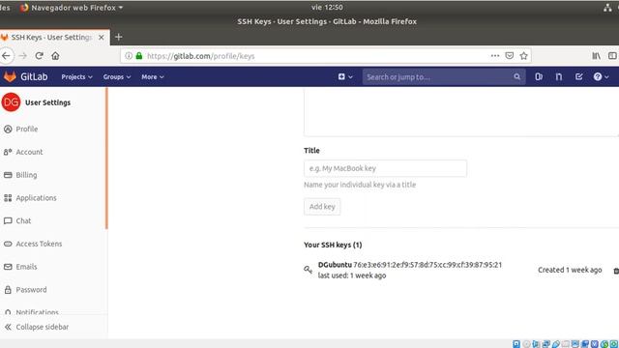Collapse the sidebar
This screenshot has height=348, width=619.
pos(37,327)
